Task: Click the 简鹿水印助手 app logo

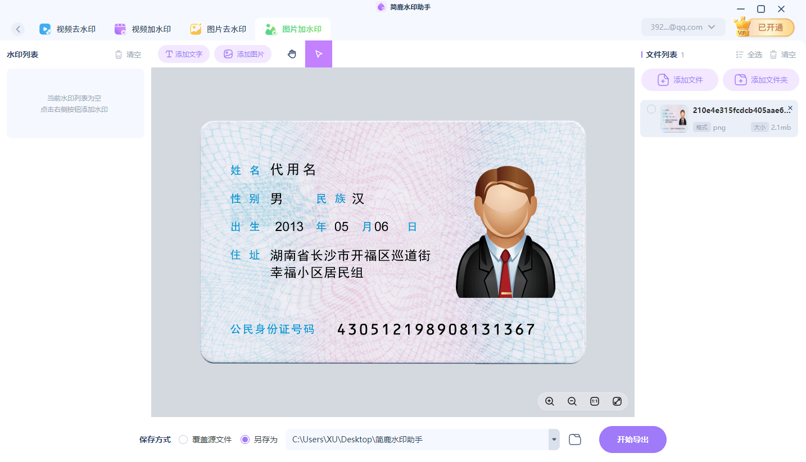Action: 382,7
